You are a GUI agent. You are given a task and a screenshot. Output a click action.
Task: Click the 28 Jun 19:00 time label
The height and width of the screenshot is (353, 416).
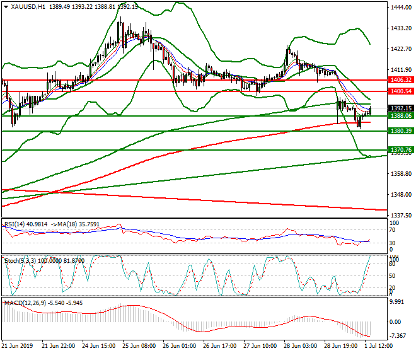[x=340, y=346]
